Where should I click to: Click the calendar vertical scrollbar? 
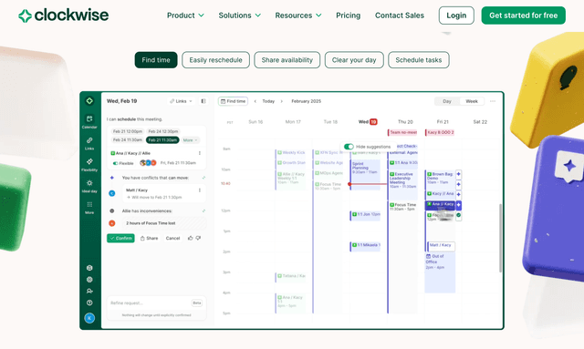[x=500, y=238]
